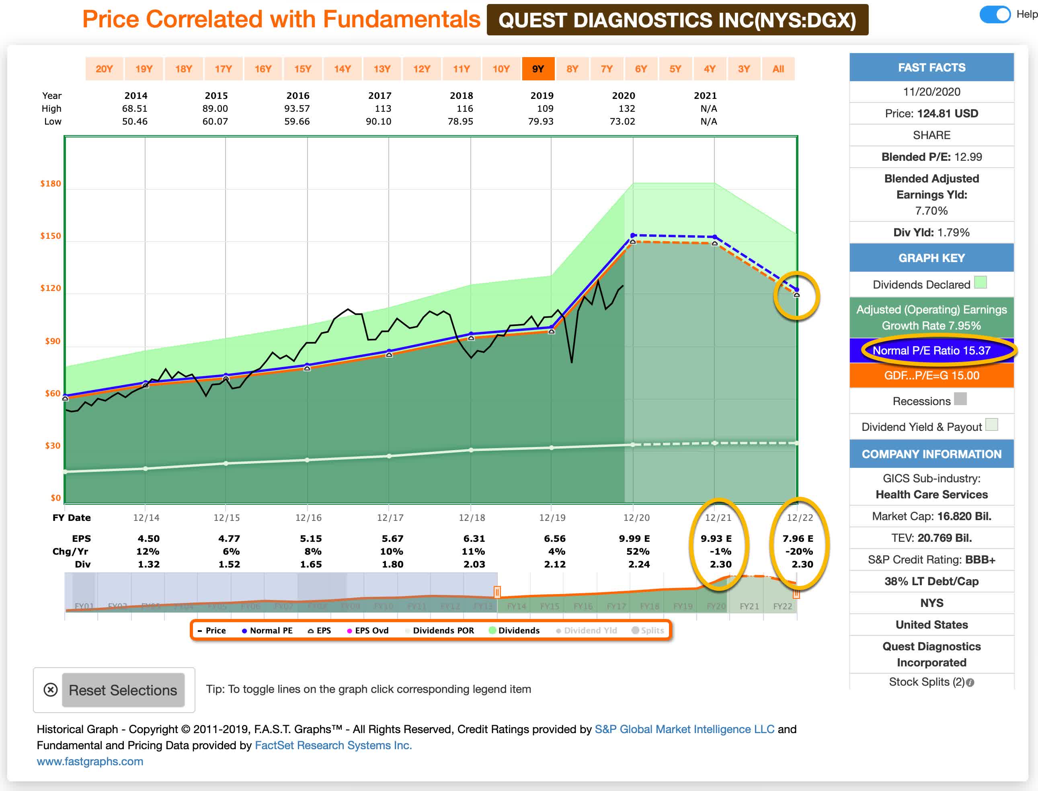
Task: Click the Recessions gray color swatch
Action: pos(960,399)
